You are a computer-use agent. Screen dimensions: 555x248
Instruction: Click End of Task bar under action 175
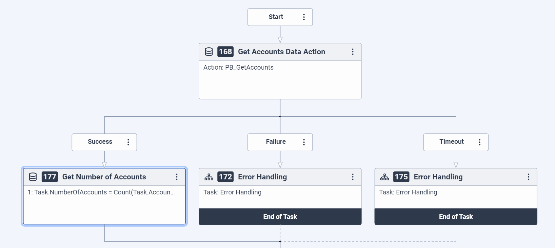[456, 217]
